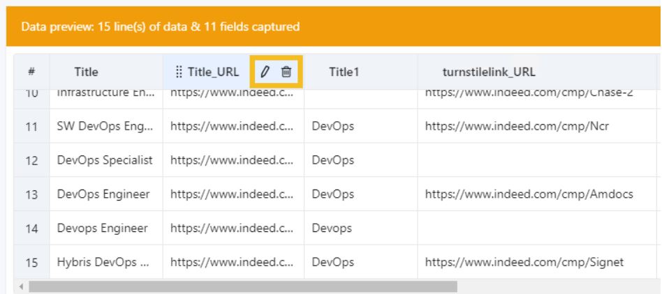Select row number 14
This screenshot has width=662, height=294.
click(x=32, y=228)
